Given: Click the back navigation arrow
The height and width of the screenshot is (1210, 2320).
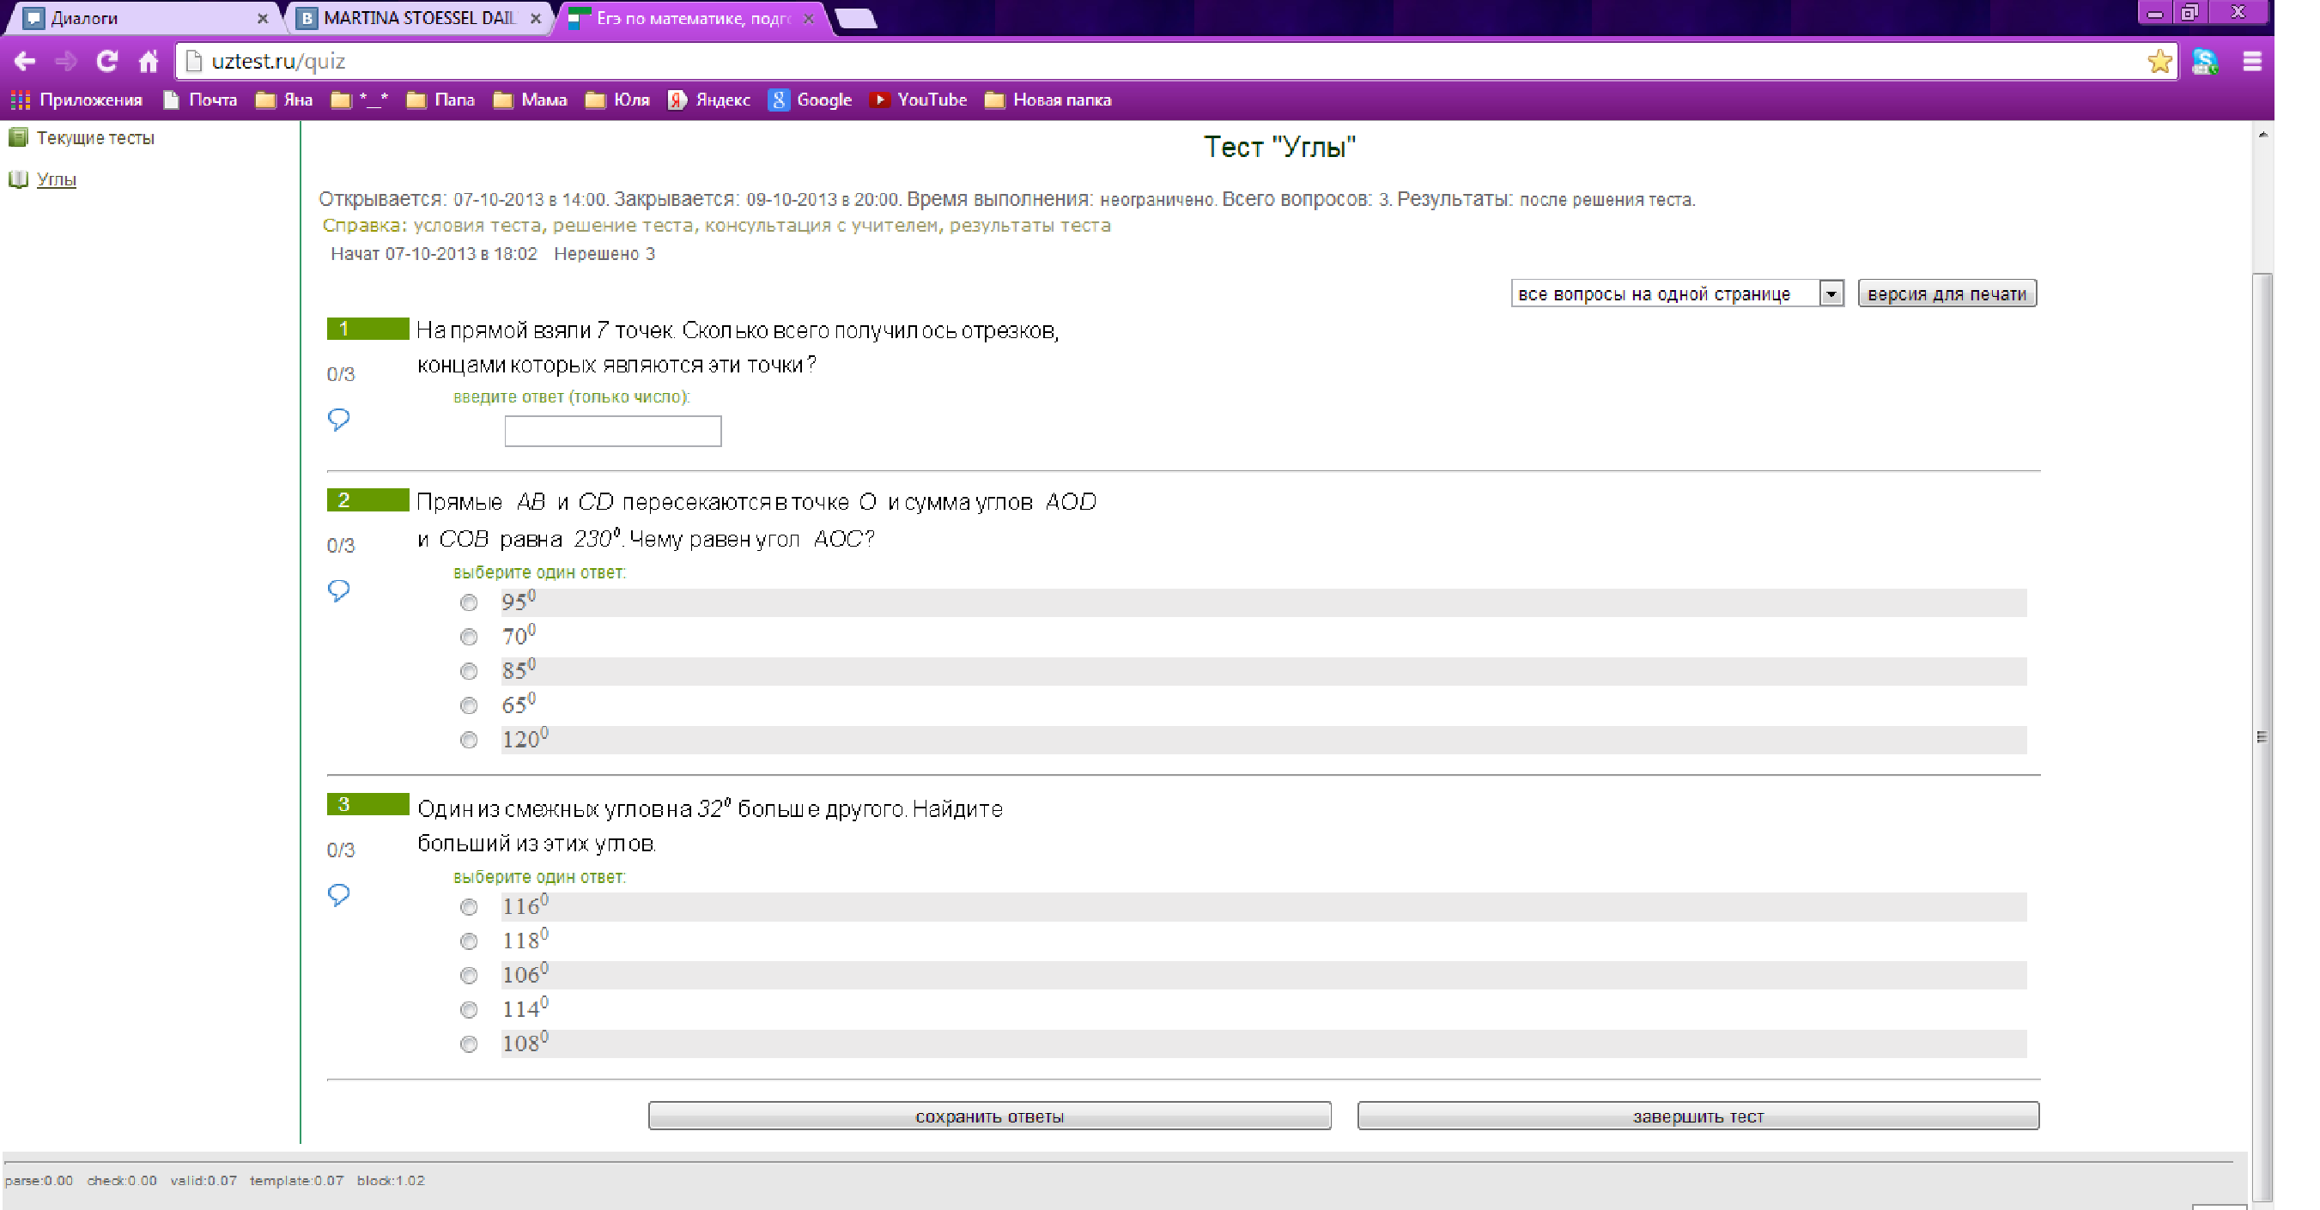Looking at the screenshot, I should [x=24, y=61].
